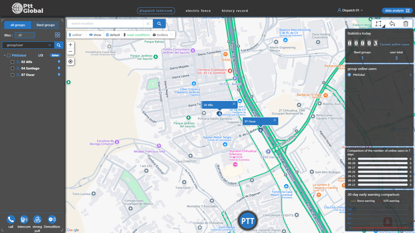Close the 07 Oscar map popup
Image resolution: width=415 pixels, height=233 pixels.
tap(275, 120)
